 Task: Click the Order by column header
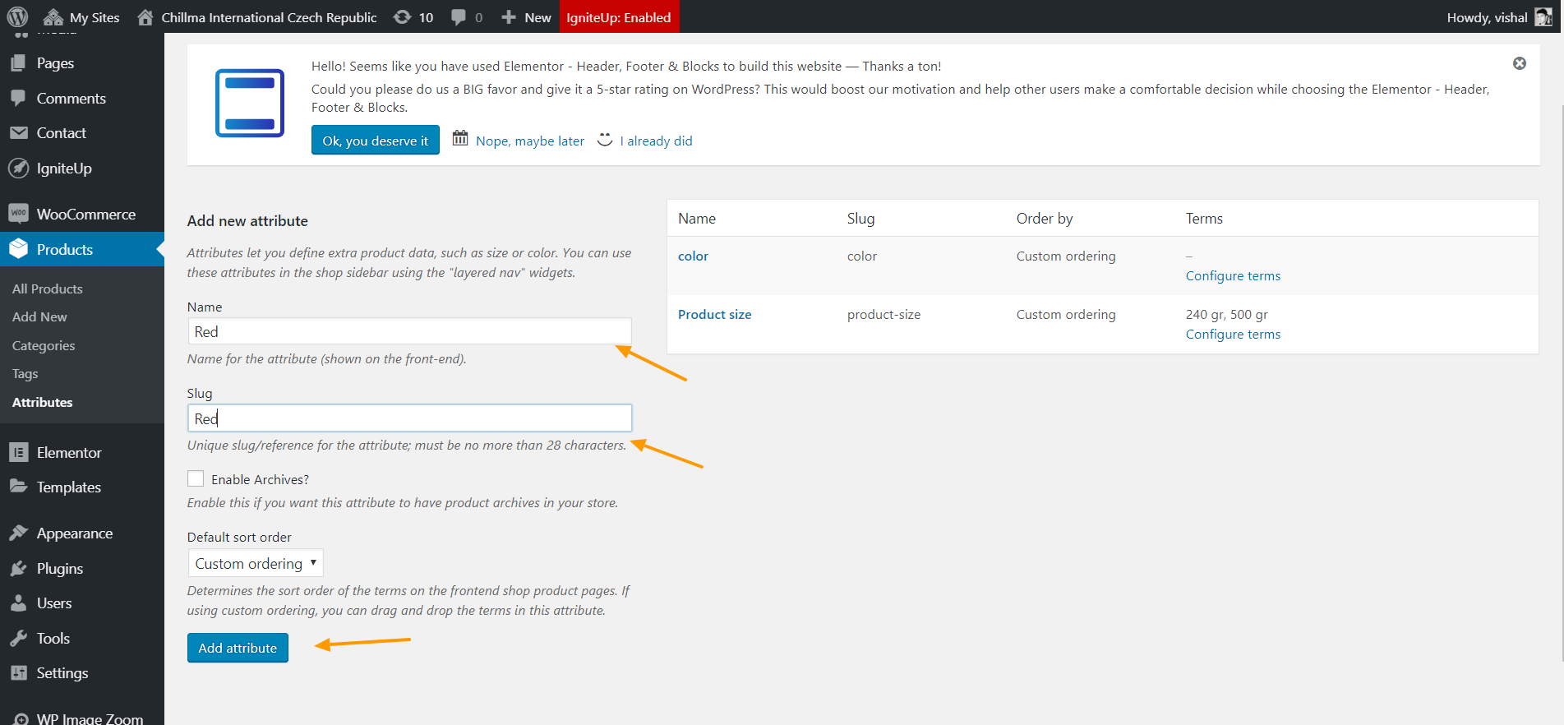click(1045, 218)
